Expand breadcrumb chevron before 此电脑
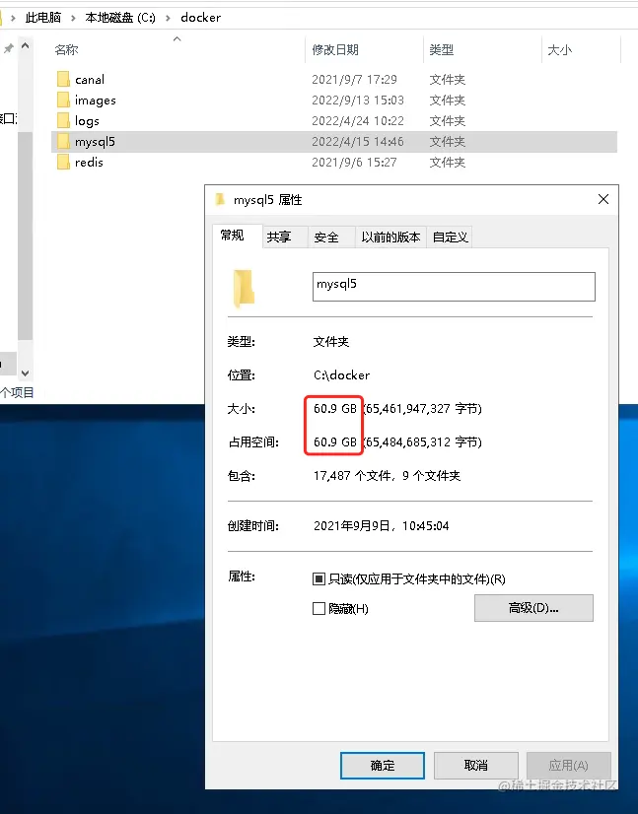 click(x=13, y=18)
